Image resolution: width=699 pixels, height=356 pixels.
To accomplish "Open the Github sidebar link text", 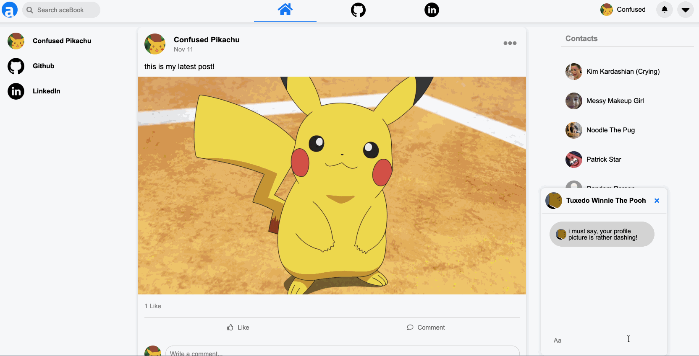I will click(44, 66).
